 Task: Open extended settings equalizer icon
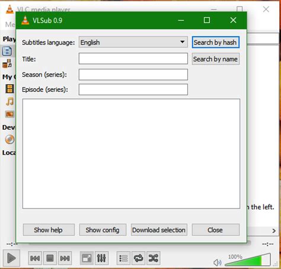(101, 258)
